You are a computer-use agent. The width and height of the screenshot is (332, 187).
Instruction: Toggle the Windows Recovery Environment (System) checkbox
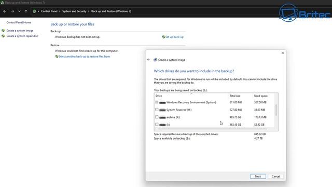click(x=157, y=102)
